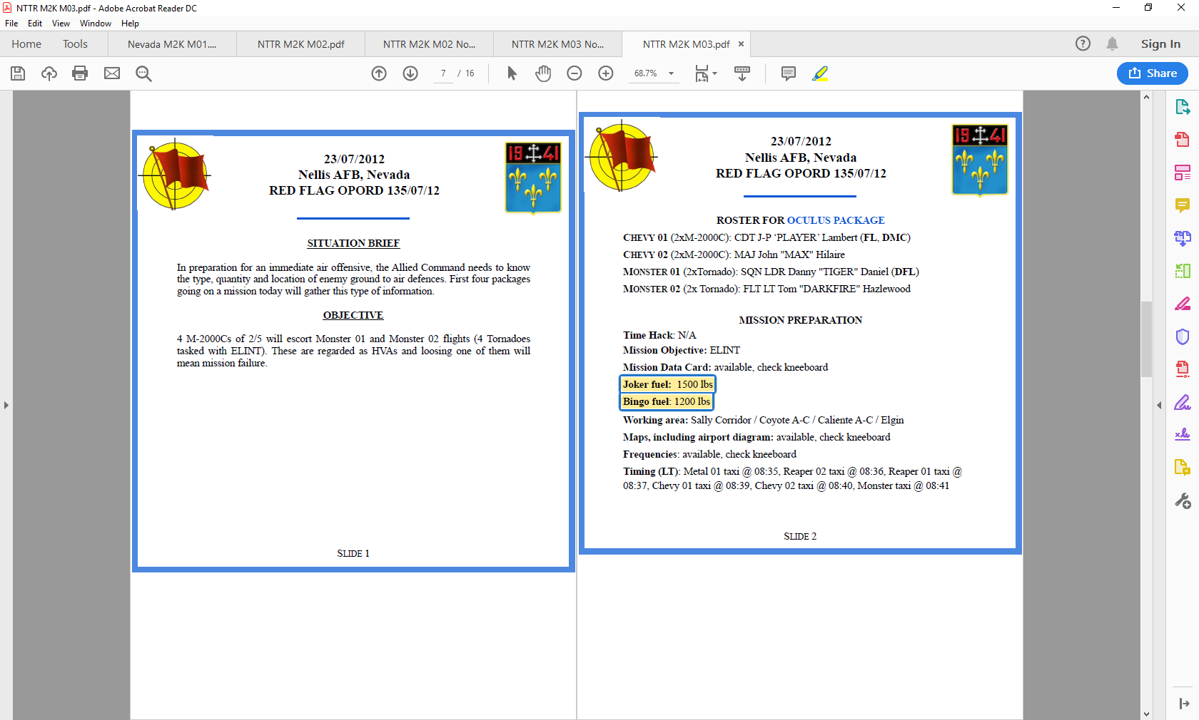Save the file with the floppy disk icon
Viewport: 1199px width, 720px height.
click(x=18, y=73)
